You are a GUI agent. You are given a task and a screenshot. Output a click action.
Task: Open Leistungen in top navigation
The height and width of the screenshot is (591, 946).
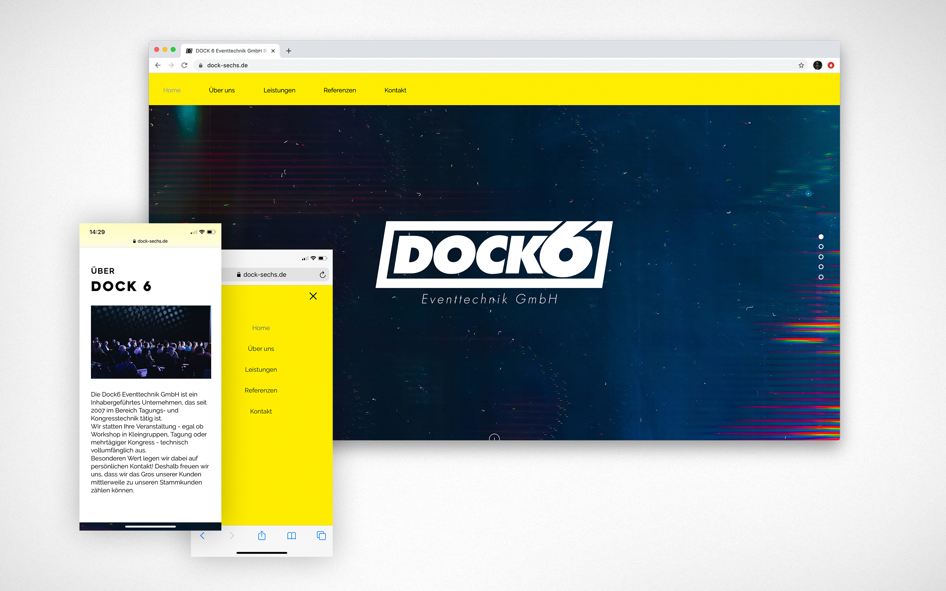tap(279, 90)
